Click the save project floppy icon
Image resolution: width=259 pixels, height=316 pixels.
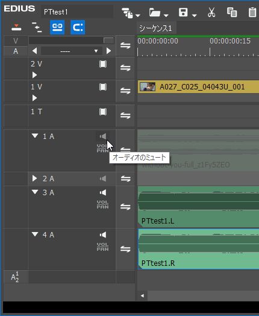[183, 13]
